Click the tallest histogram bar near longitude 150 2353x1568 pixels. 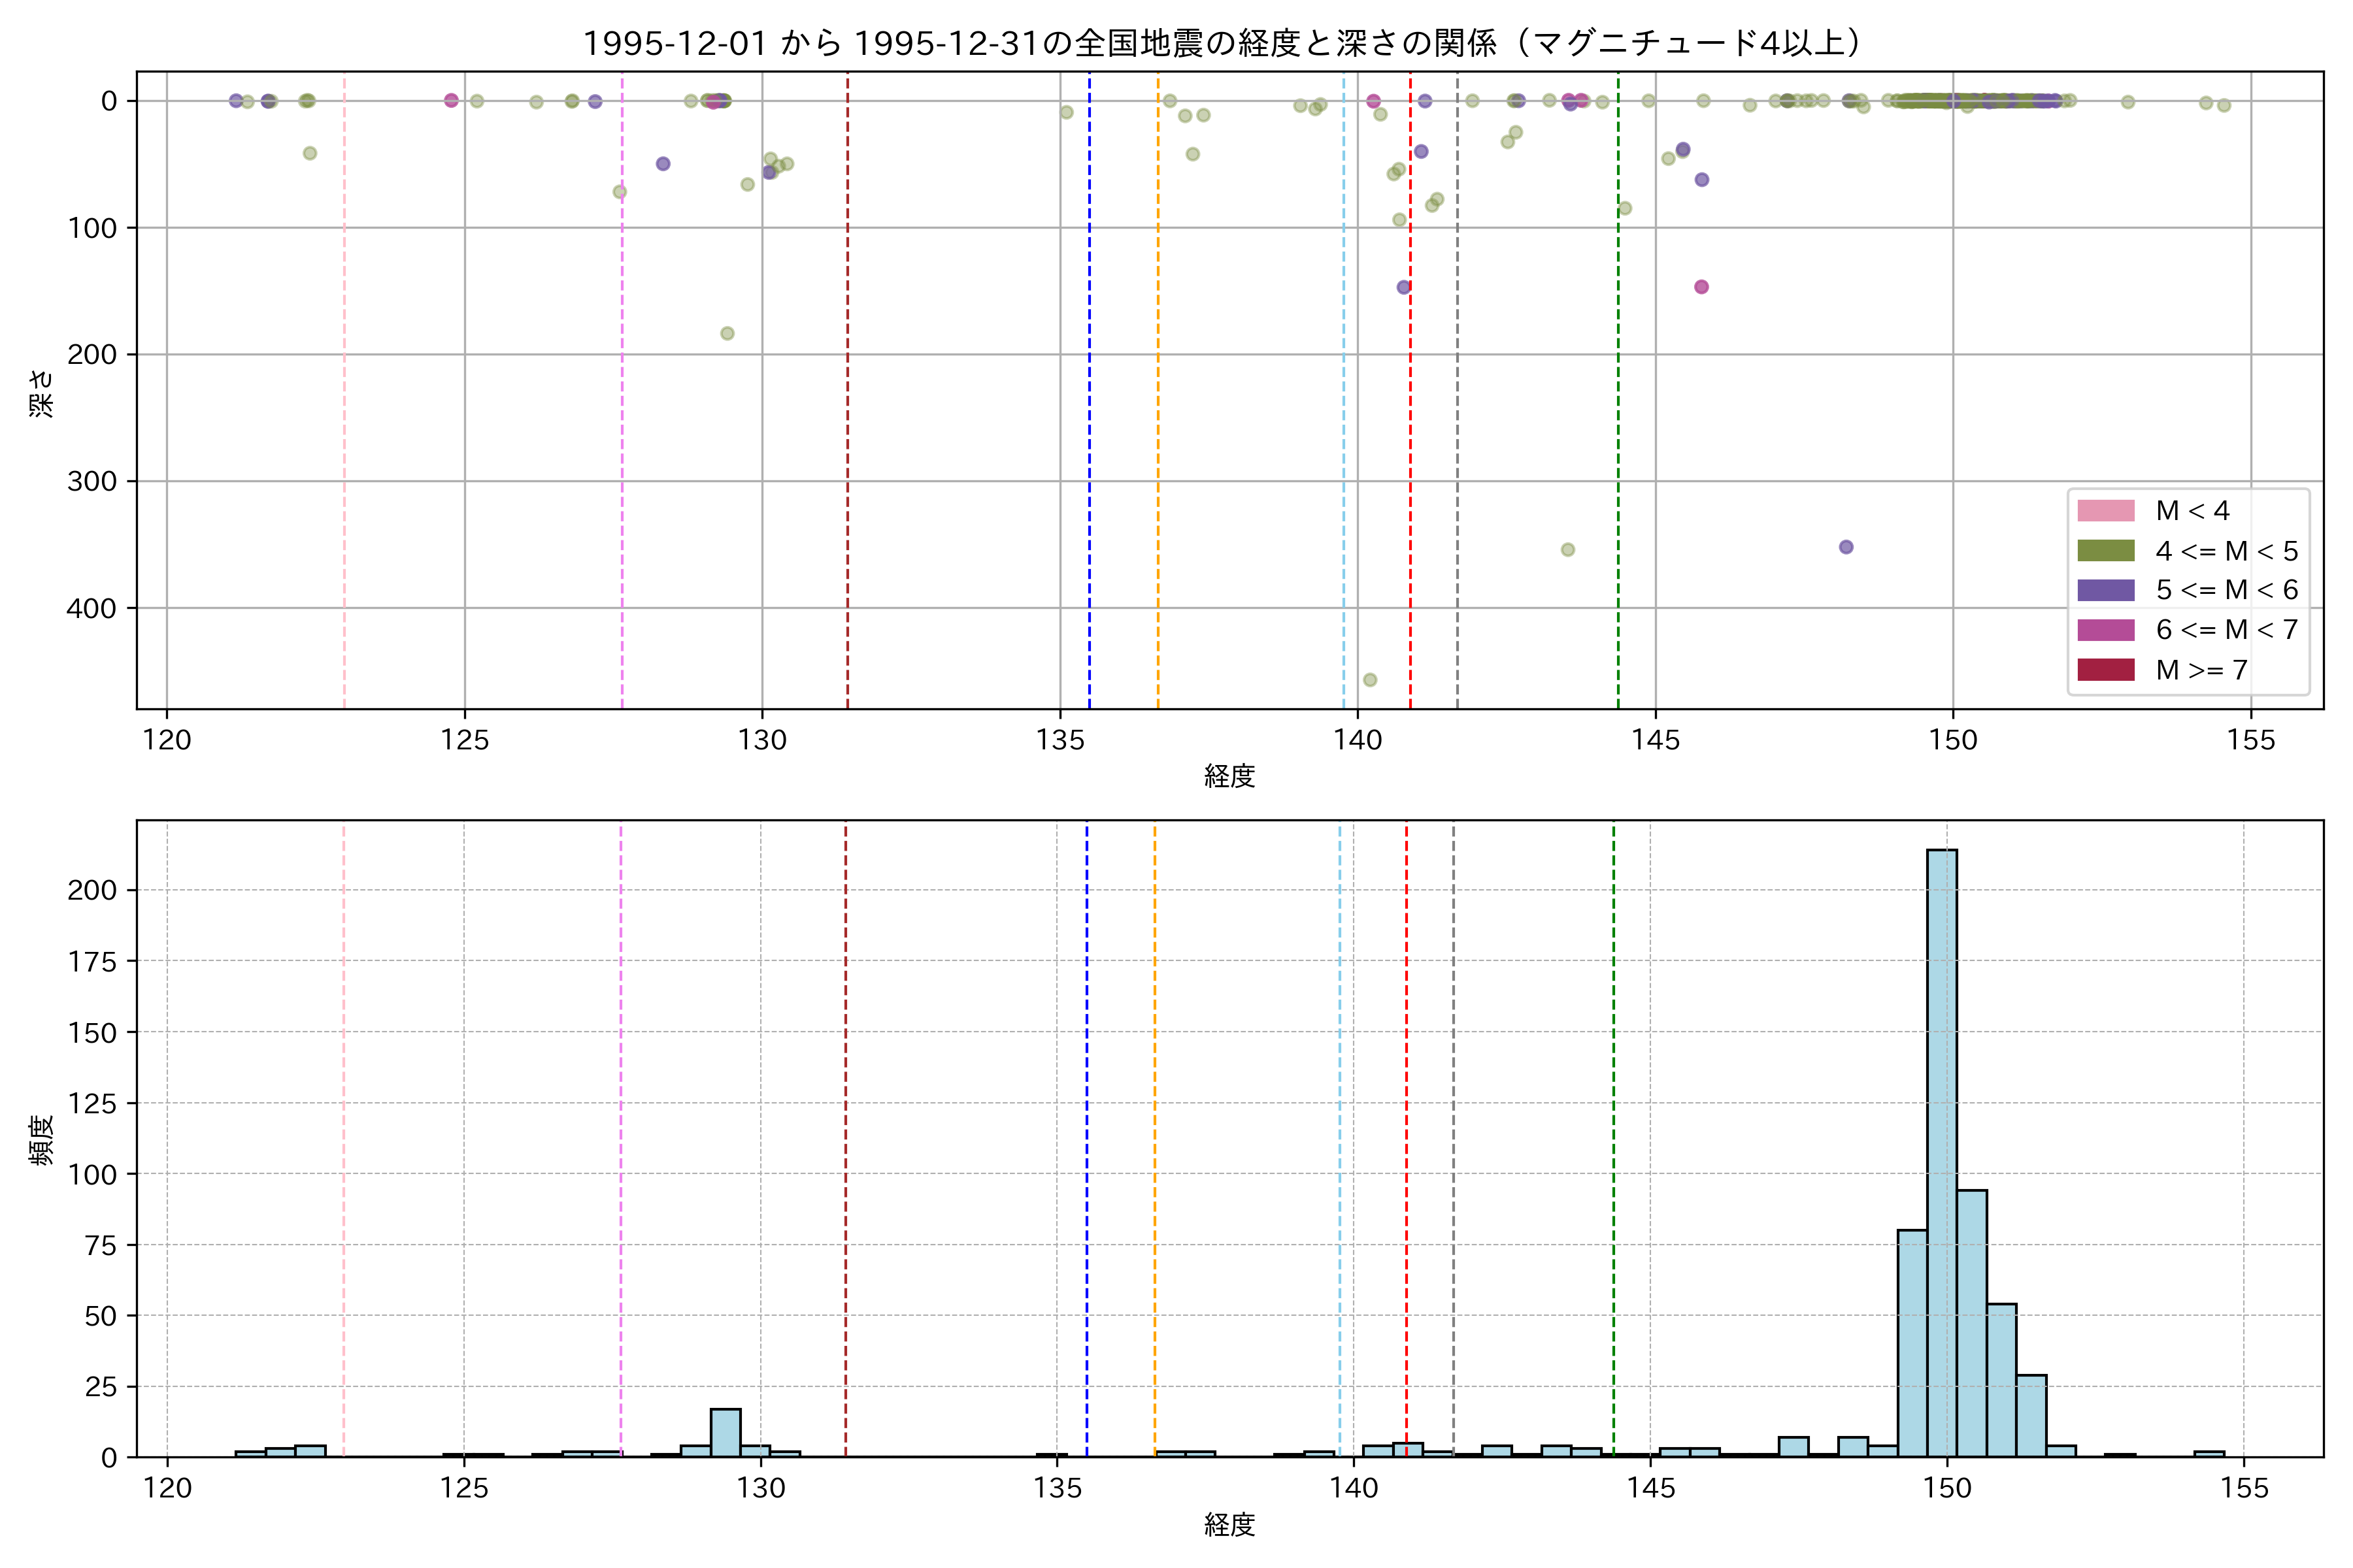pos(1941,1150)
